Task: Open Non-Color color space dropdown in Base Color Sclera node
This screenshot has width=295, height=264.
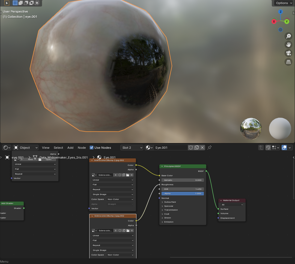Action: [120, 199]
